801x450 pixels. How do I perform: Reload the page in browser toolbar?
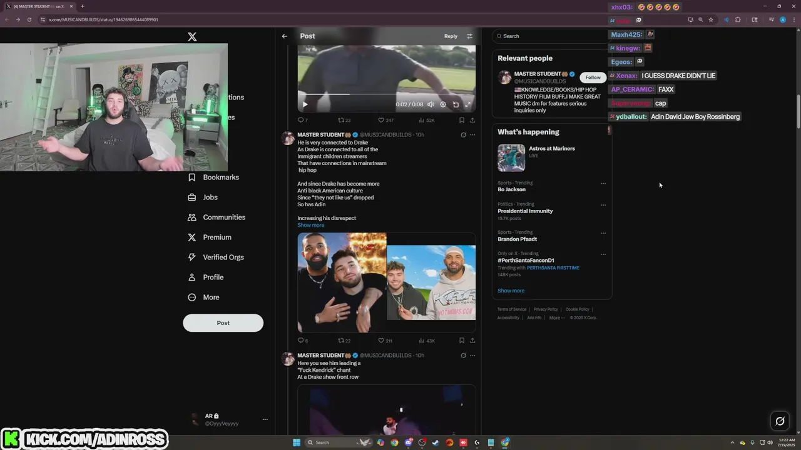pos(29,20)
